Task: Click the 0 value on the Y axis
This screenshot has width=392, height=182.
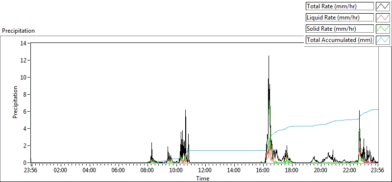Action: pos(25,163)
